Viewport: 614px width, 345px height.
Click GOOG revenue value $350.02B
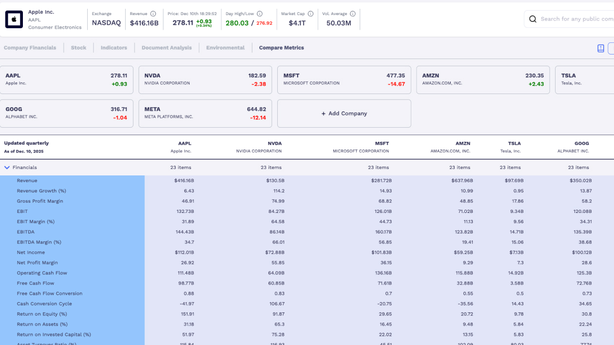point(581,181)
